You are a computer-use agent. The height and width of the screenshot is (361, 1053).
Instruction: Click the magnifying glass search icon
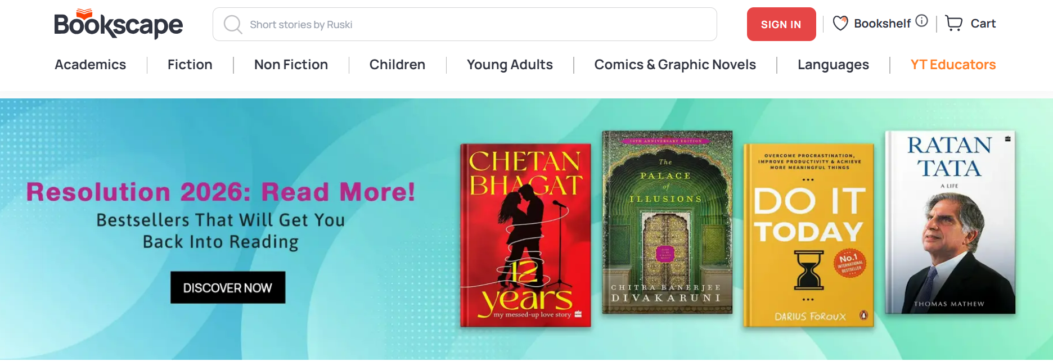pyautogui.click(x=232, y=25)
